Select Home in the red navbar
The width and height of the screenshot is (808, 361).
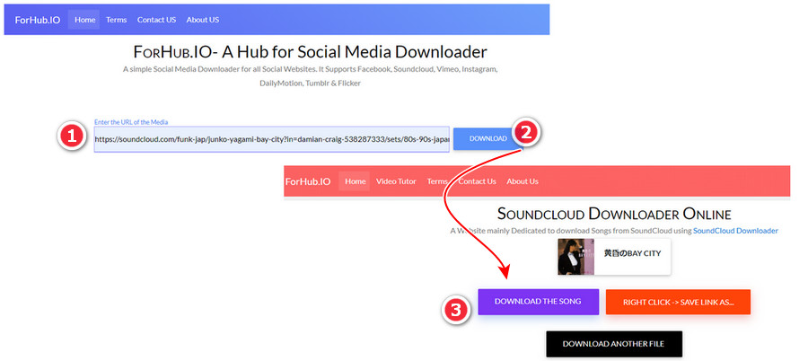point(355,181)
